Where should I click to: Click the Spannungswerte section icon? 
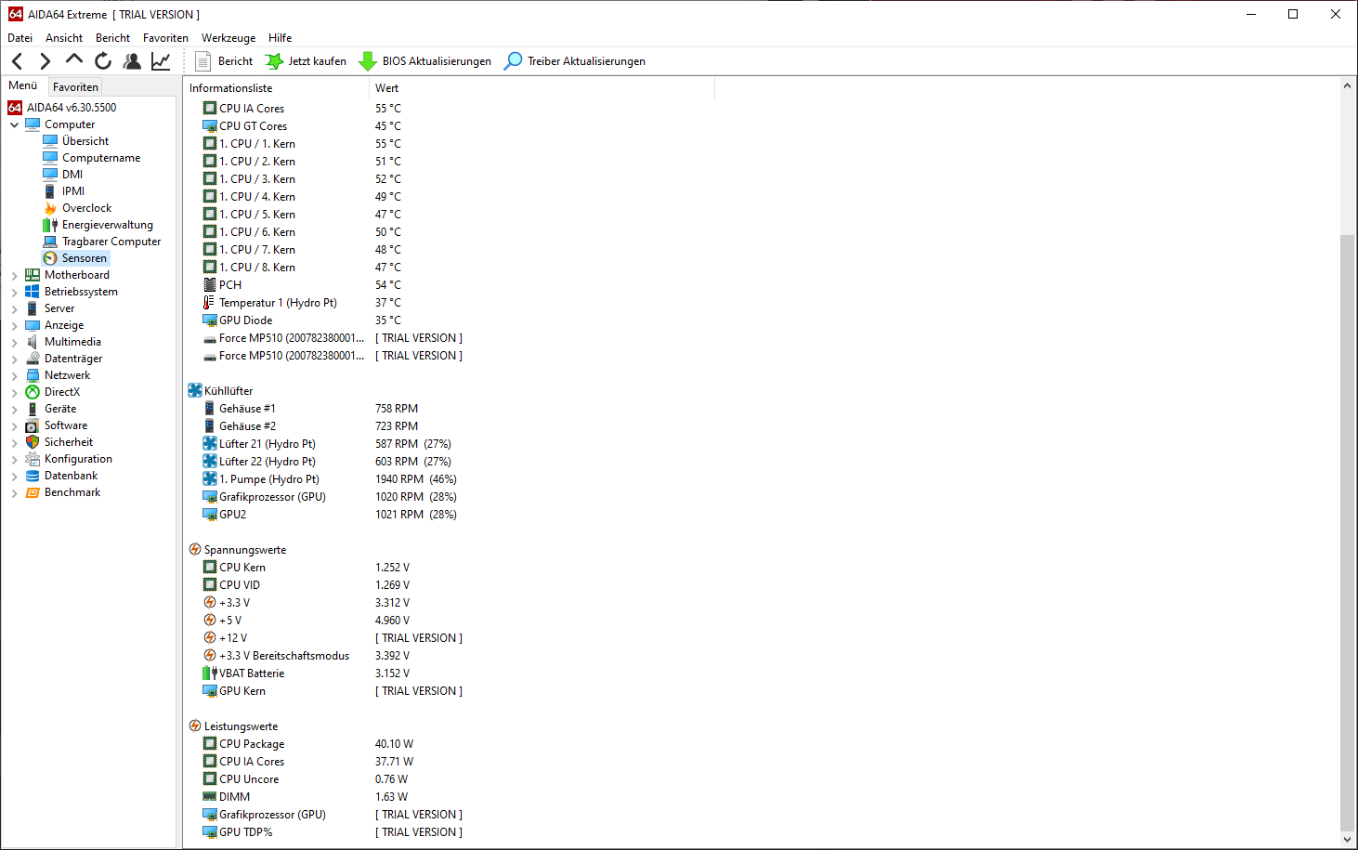(195, 550)
